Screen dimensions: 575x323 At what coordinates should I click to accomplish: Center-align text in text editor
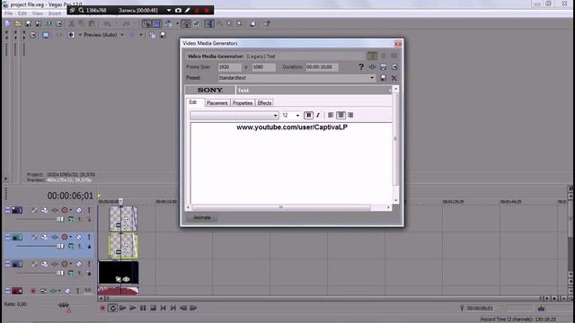tap(341, 115)
